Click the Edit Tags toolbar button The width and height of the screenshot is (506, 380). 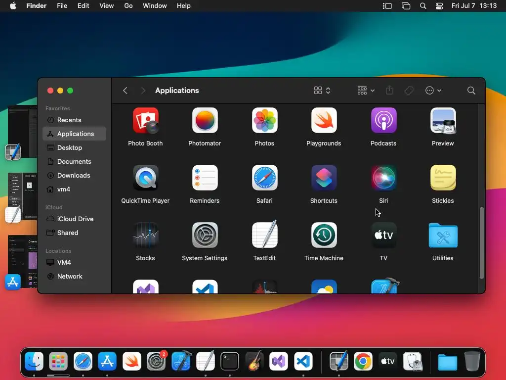(x=409, y=91)
